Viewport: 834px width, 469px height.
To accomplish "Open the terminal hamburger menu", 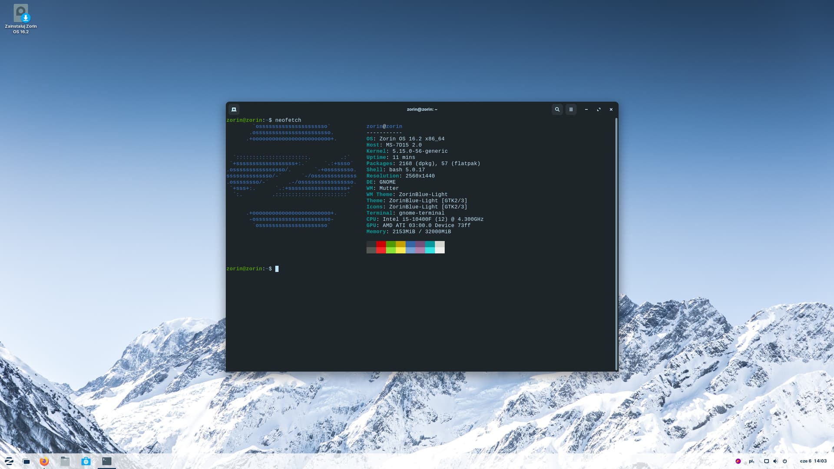I will (571, 109).
